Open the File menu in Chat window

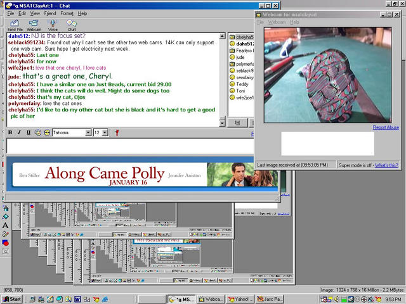point(11,13)
